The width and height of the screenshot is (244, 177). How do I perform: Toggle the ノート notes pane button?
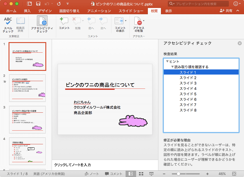[92, 174]
